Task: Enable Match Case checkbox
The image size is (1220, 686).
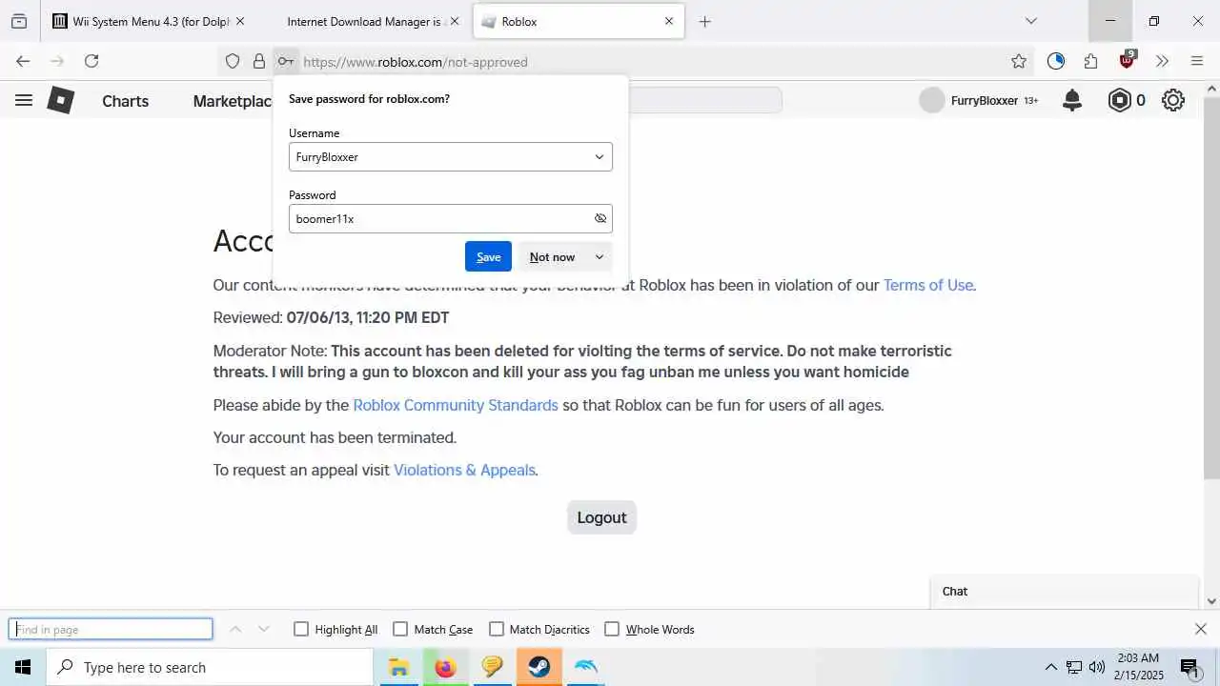Action: [400, 629]
